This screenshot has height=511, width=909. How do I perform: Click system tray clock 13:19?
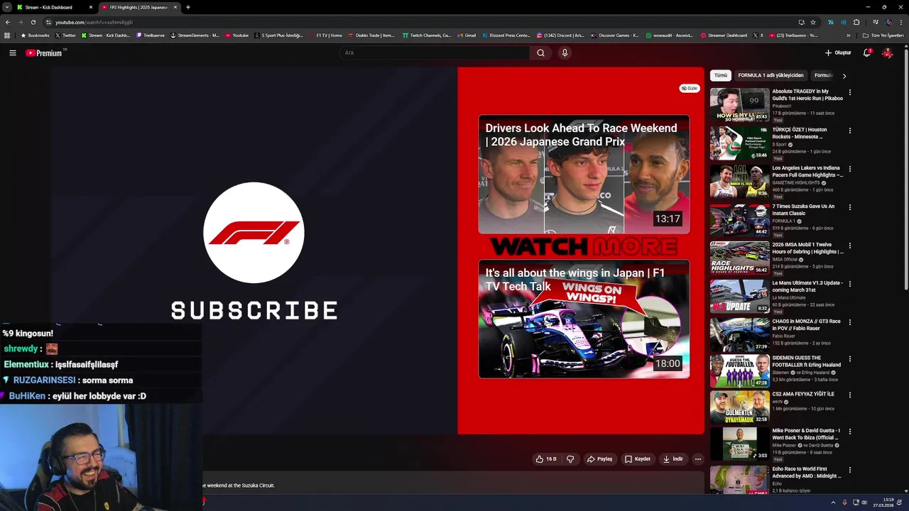[883, 502]
